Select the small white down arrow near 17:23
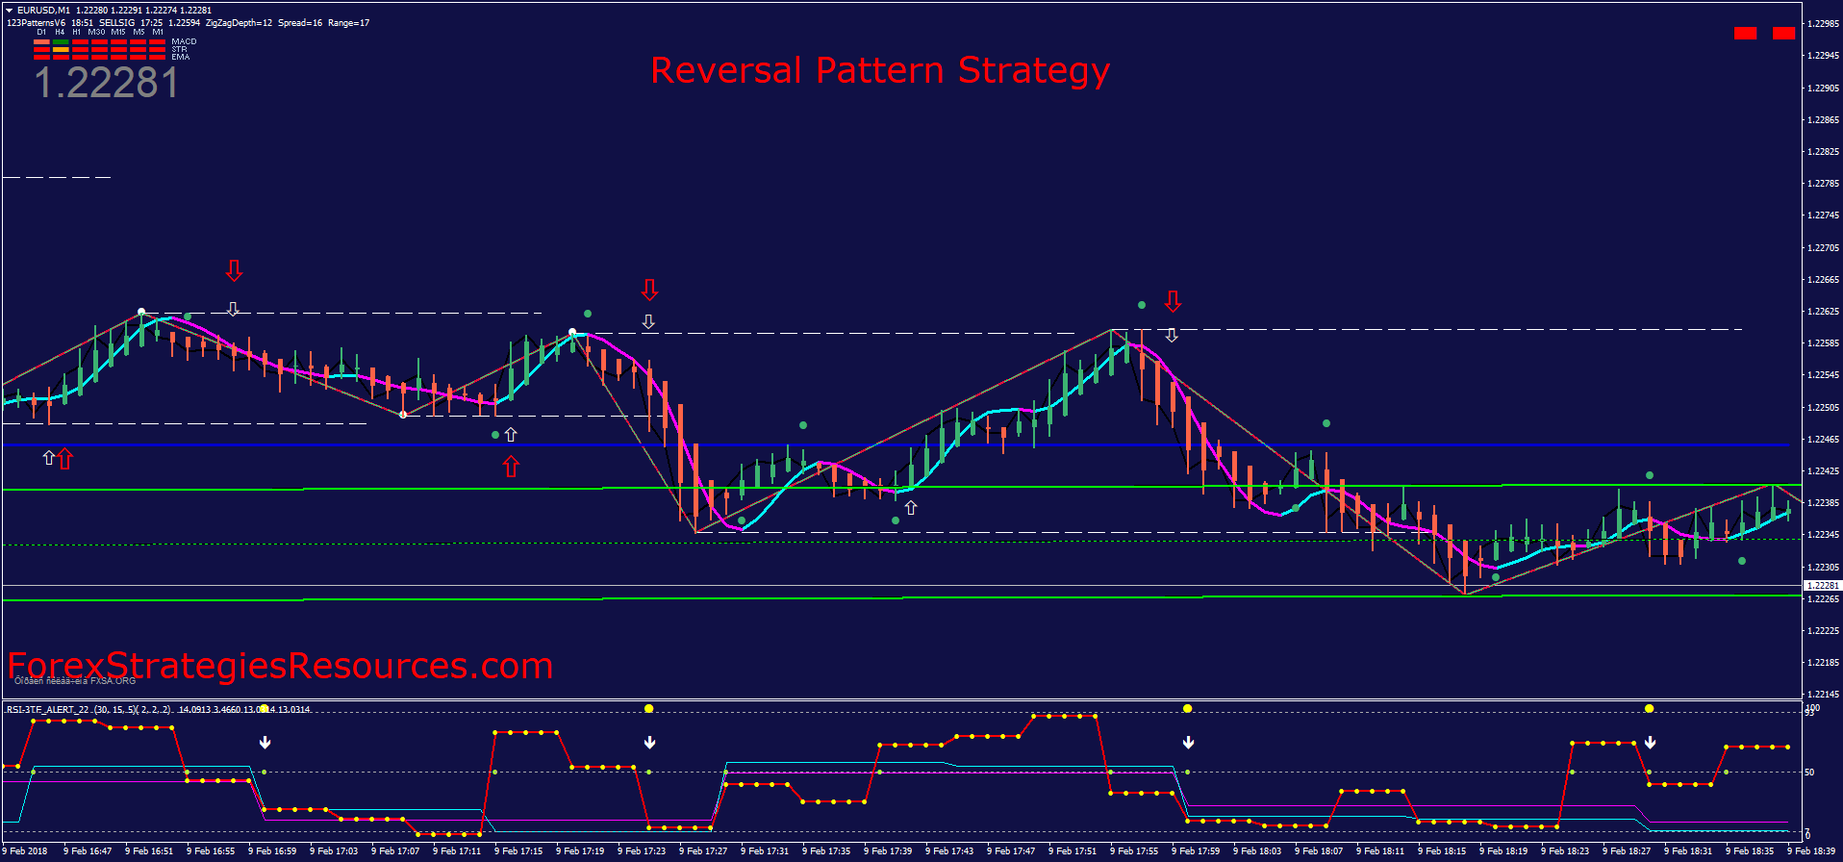Viewport: 1843px width, 862px height. pyautogui.click(x=648, y=321)
